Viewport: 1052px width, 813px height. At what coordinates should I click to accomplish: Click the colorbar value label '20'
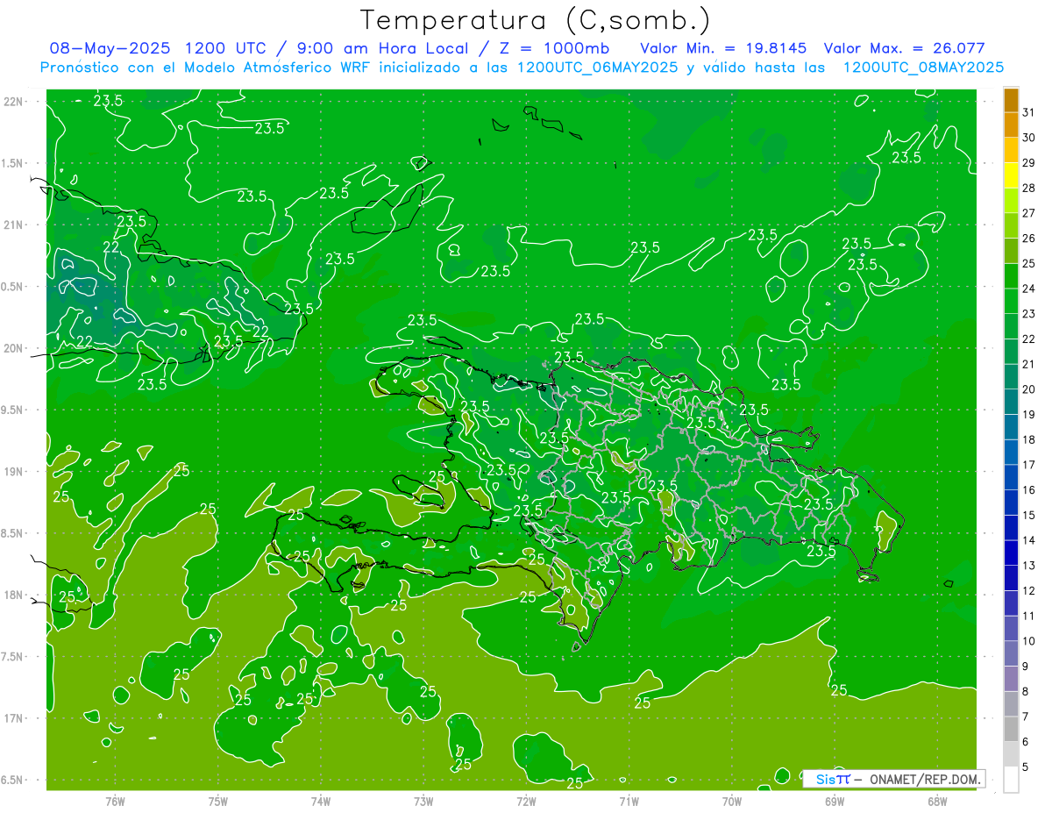(x=1029, y=389)
